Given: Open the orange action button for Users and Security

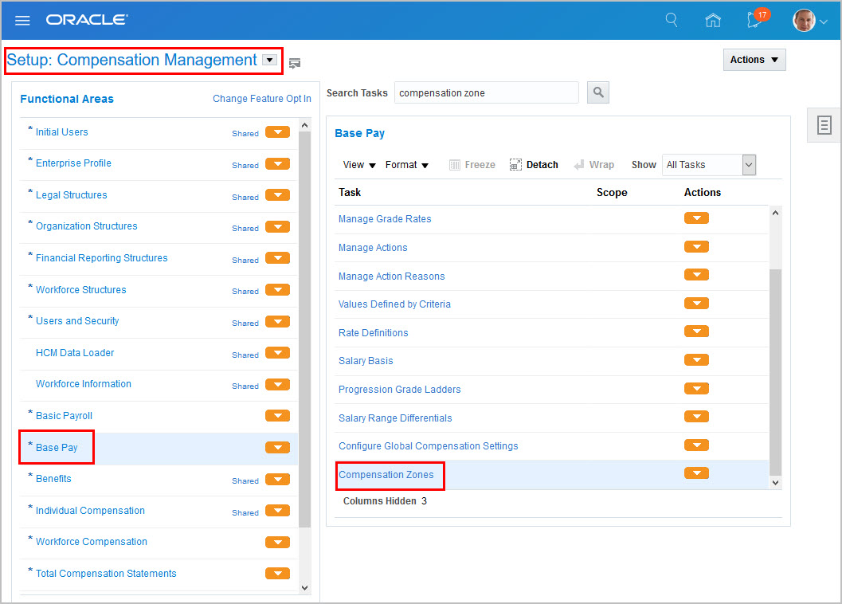Looking at the screenshot, I should point(278,321).
